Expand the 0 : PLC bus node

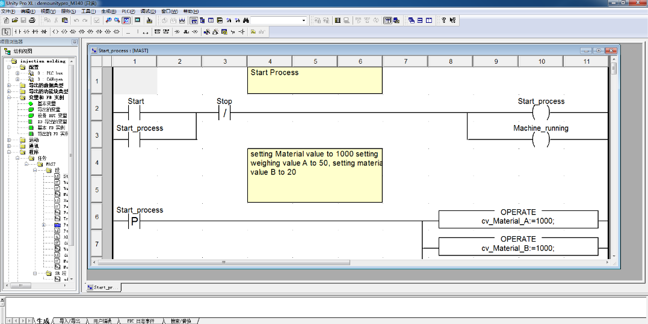click(x=18, y=73)
